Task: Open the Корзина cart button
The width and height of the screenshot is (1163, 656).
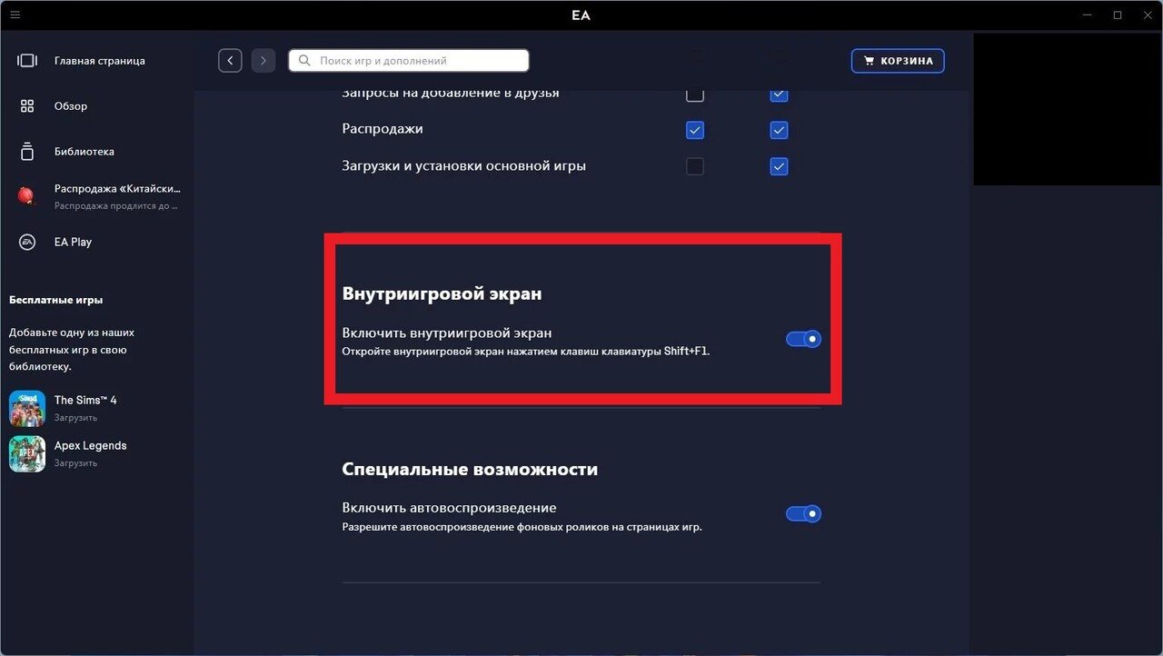Action: pyautogui.click(x=898, y=61)
